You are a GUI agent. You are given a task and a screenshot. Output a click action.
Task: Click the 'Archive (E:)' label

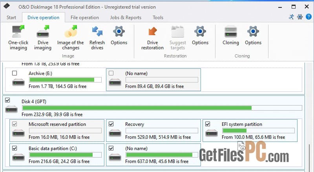(40, 73)
